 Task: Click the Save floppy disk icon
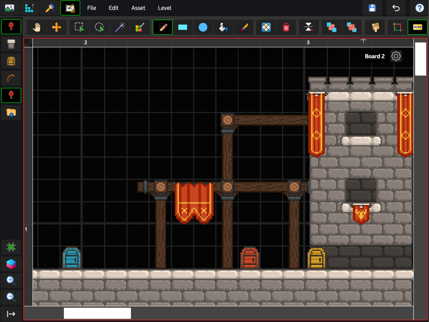(372, 8)
